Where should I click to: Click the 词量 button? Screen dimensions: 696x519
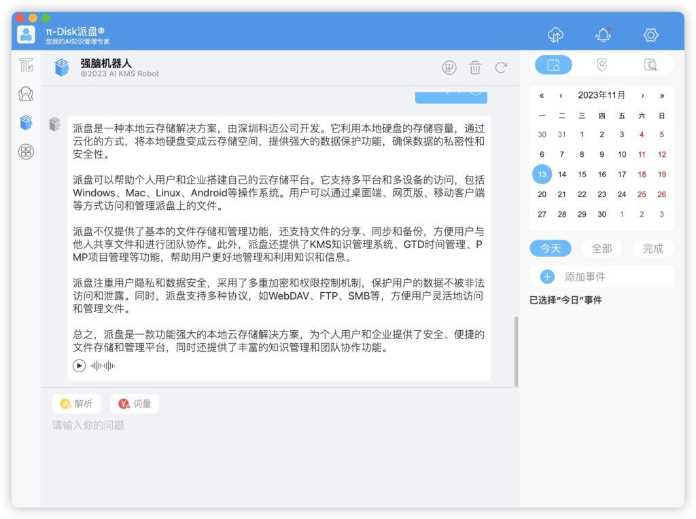[135, 404]
